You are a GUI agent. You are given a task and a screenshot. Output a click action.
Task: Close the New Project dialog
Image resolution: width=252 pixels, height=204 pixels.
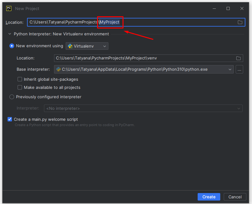tap(242, 8)
